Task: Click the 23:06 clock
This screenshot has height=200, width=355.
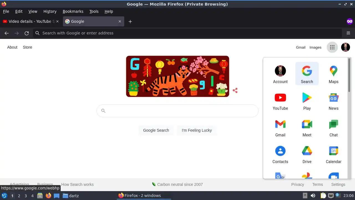Action: pyautogui.click(x=348, y=196)
